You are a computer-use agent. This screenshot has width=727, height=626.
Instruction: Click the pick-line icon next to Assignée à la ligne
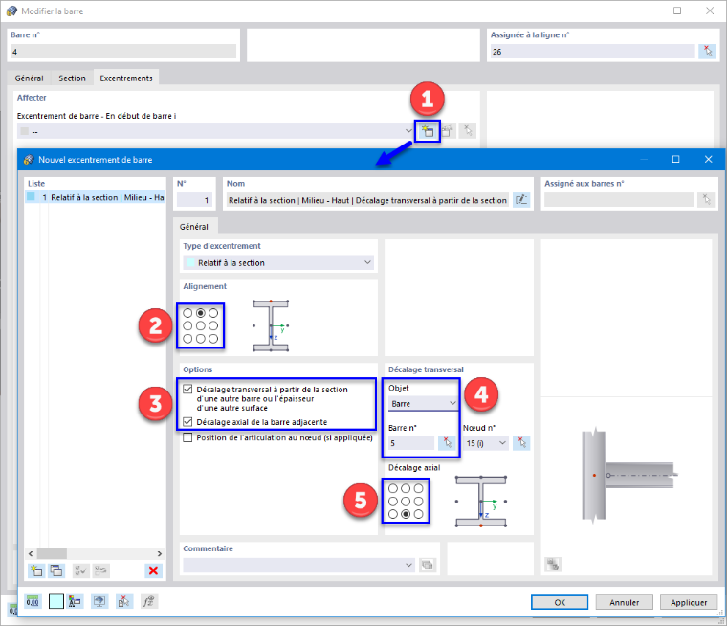708,51
